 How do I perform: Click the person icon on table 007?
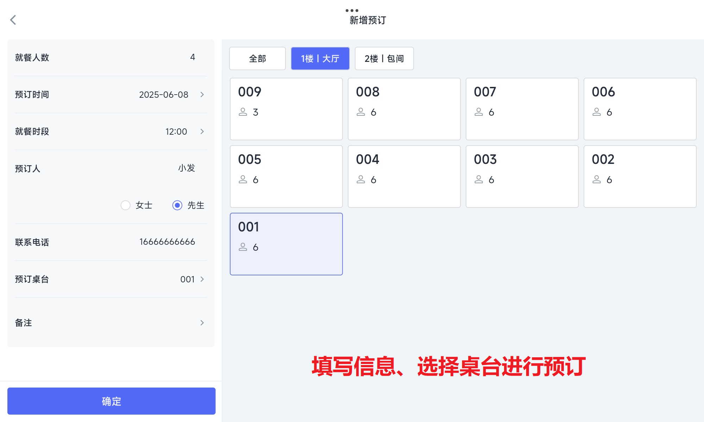point(479,112)
